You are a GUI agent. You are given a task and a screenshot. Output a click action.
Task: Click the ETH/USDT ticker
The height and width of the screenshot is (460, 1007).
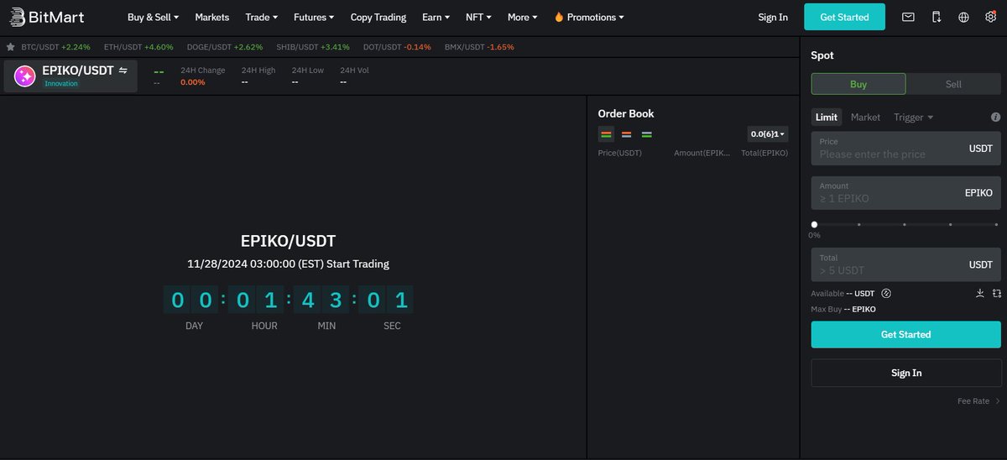(138, 47)
